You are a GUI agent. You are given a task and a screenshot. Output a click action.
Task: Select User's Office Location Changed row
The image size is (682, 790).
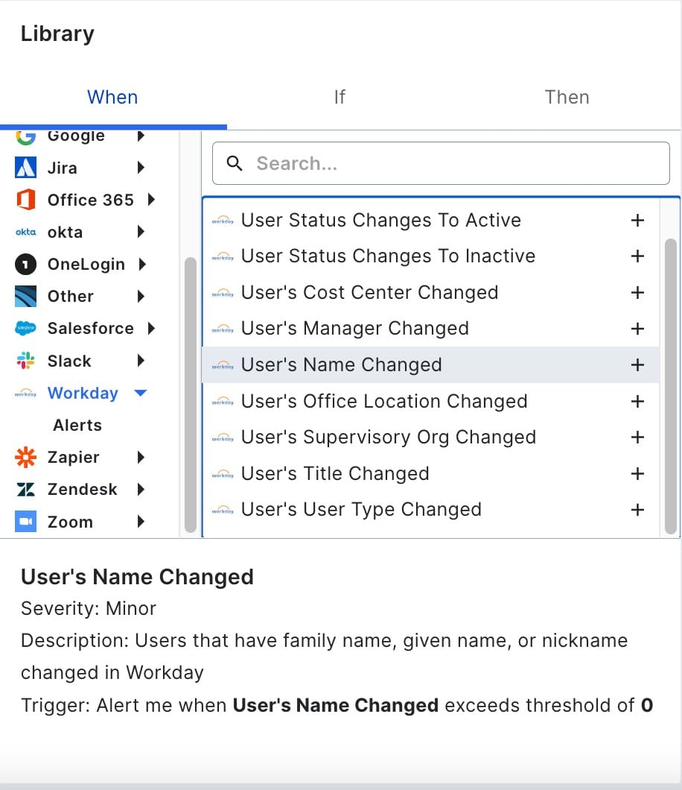point(431,401)
